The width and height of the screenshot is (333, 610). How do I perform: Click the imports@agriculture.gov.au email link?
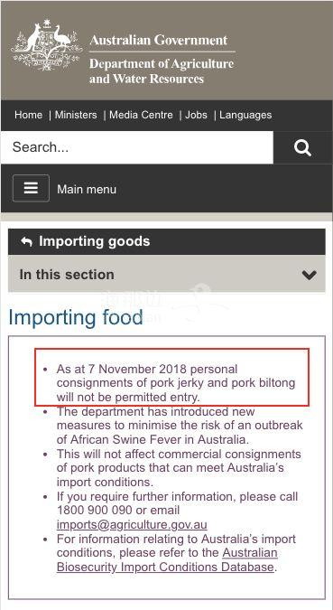[132, 525]
